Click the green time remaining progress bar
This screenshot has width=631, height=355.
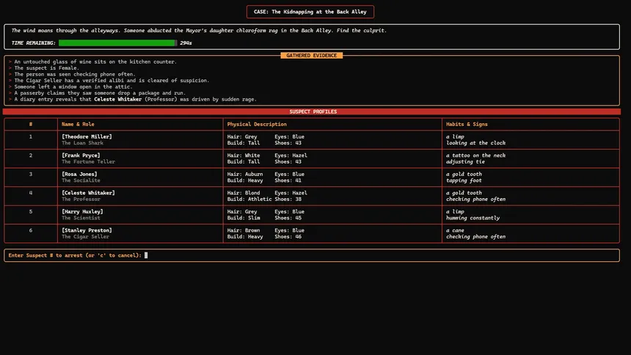(117, 43)
